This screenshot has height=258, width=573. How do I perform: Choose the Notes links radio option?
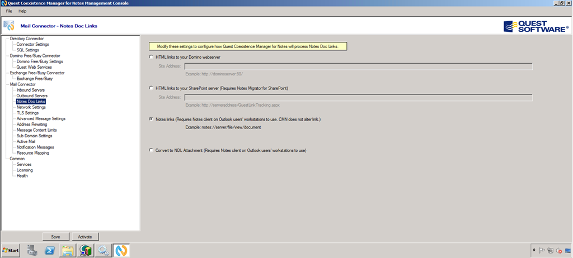pos(151,119)
